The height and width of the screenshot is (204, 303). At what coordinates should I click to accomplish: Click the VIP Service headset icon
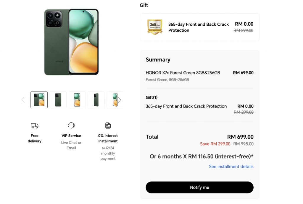tap(71, 125)
